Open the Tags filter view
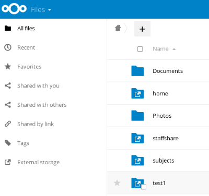The width and height of the screenshot is (209, 196). [x=23, y=143]
